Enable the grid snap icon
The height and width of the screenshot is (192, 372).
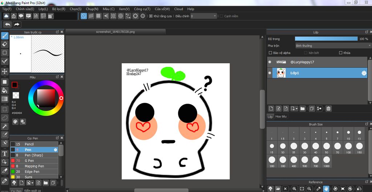click(x=98, y=16)
